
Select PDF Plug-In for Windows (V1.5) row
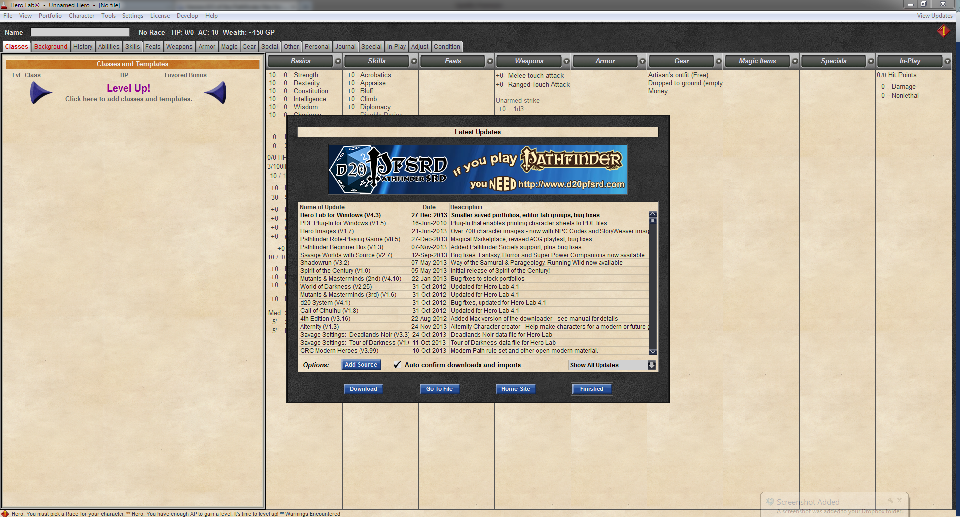point(474,223)
